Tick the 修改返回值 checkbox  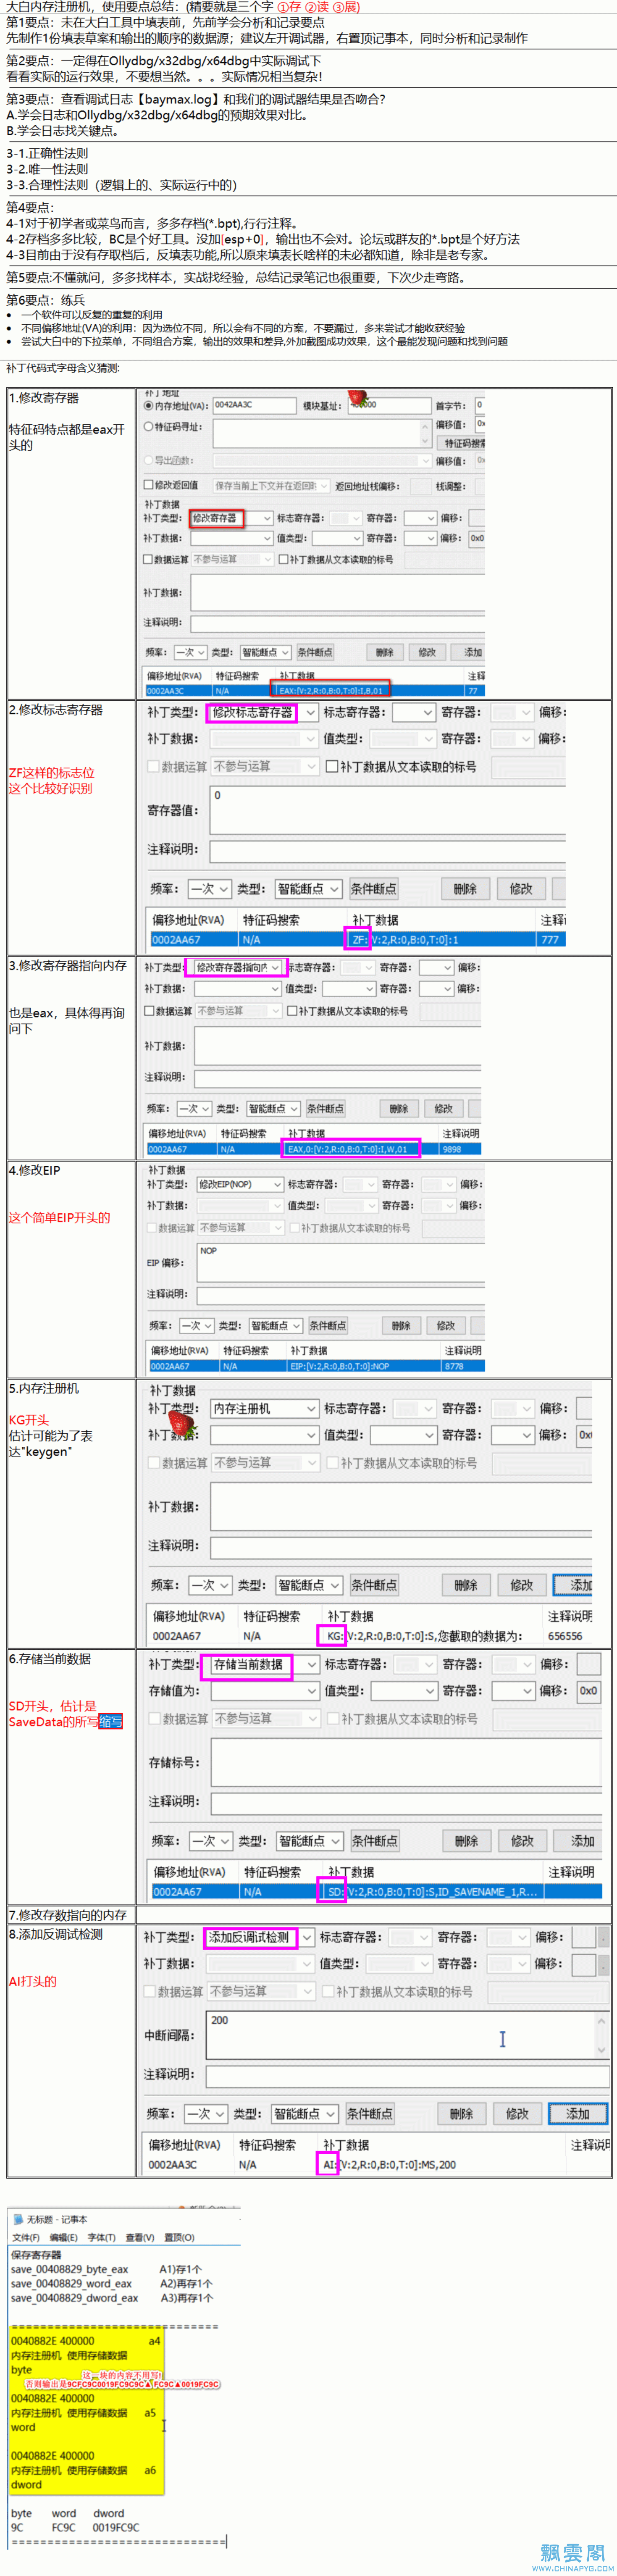[149, 485]
